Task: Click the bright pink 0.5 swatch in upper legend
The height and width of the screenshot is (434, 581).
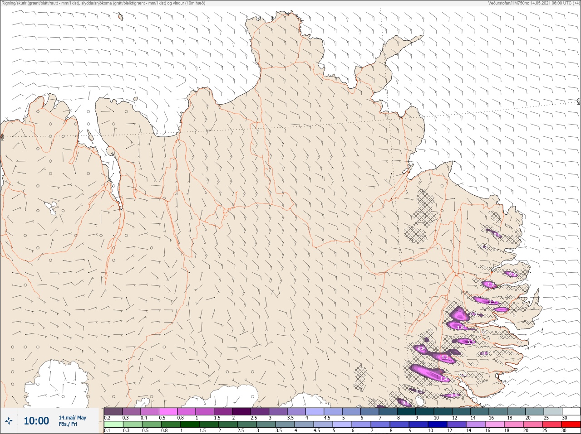Action: pyautogui.click(x=168, y=411)
